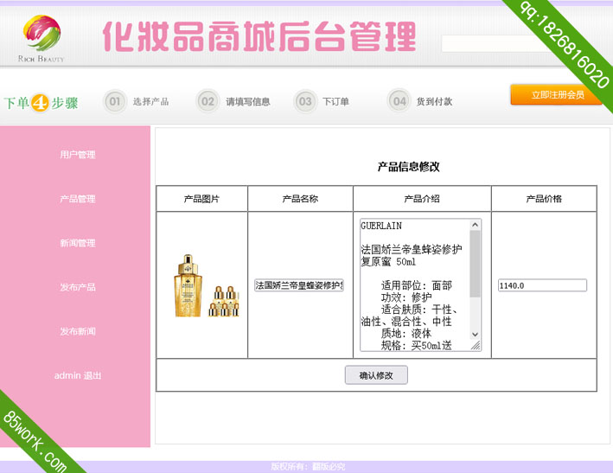
Task: Click the 货到付款 step label
Action: (434, 102)
